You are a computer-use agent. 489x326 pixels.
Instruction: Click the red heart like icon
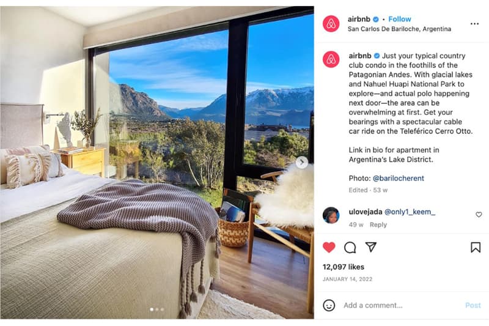[329, 247]
